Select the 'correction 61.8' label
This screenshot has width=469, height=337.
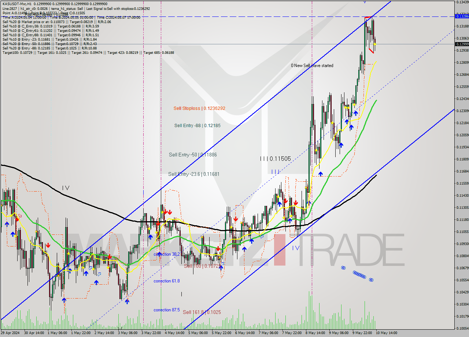point(167,281)
